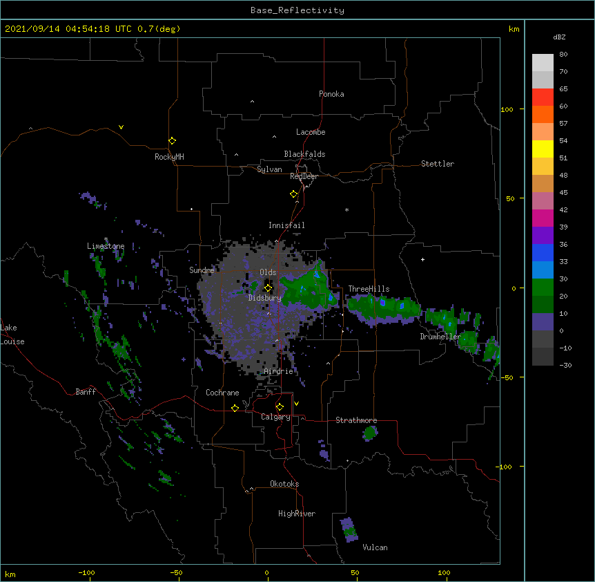The image size is (595, 582).
Task: Click the legend value -30
Action: click(565, 365)
